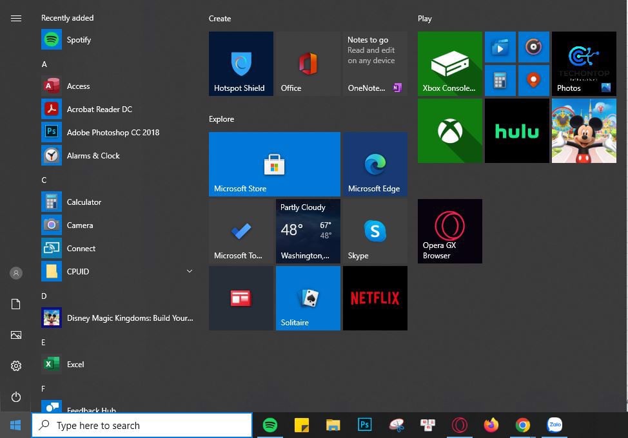Launch Opera GX Browser tile

tap(450, 231)
